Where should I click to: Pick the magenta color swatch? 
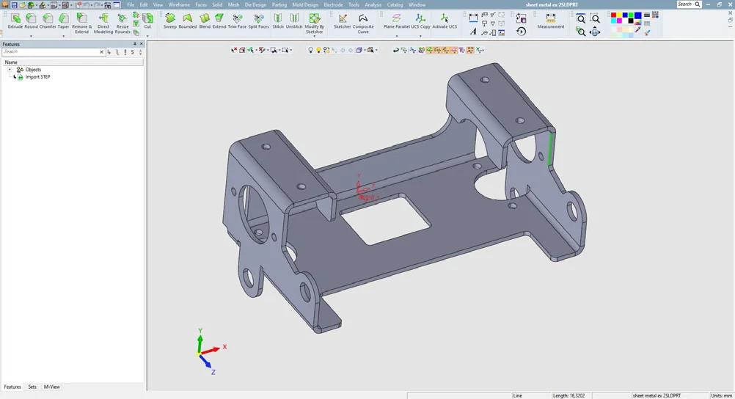pos(620,21)
